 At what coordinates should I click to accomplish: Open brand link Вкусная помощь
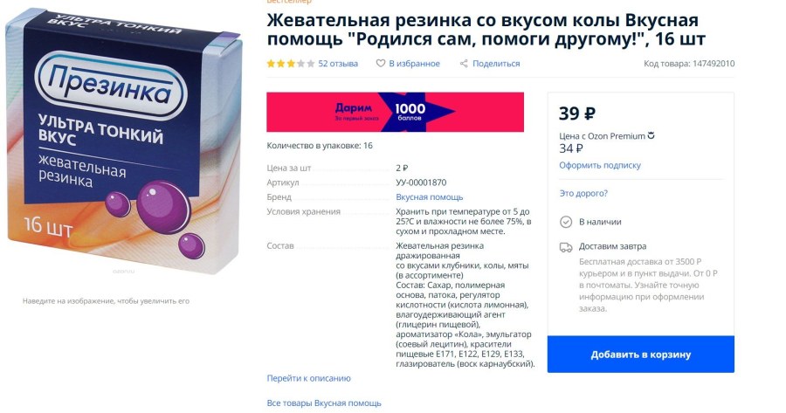[430, 197]
